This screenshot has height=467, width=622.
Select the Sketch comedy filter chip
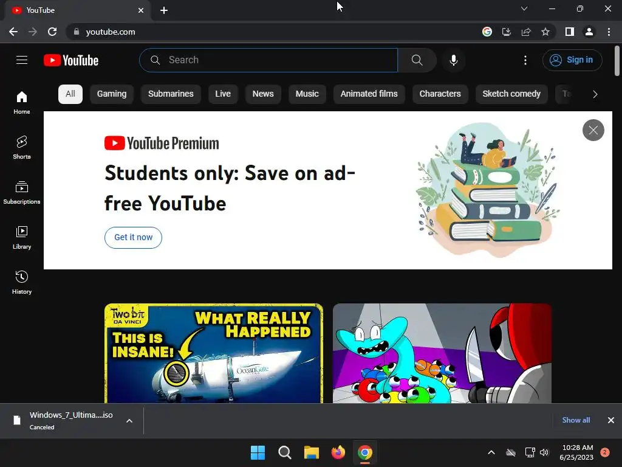tap(511, 94)
